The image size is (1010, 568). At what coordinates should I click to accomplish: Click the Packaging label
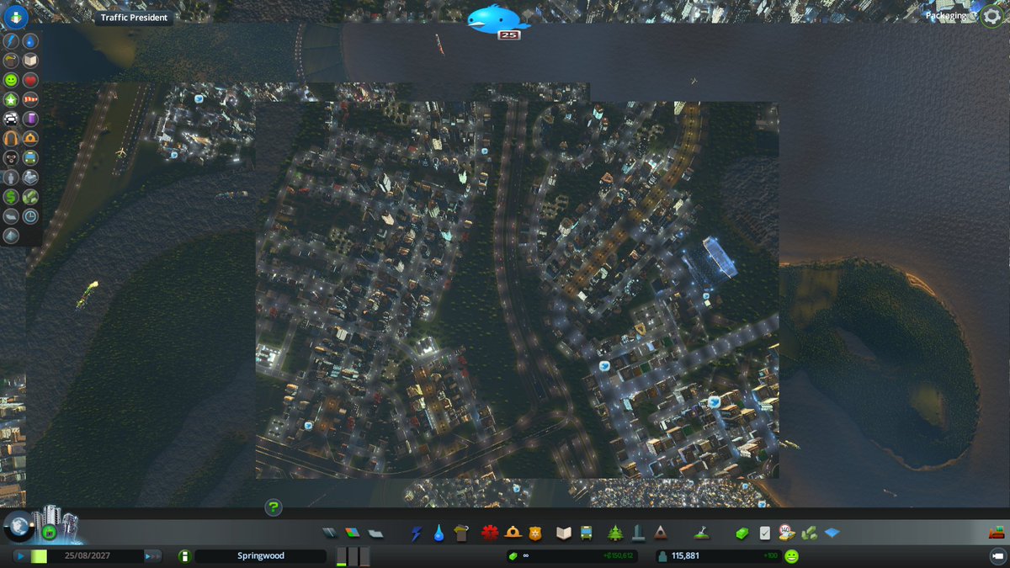946,16
